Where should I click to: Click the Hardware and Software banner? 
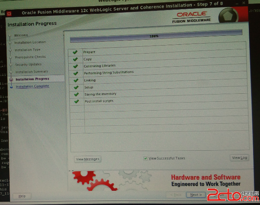click(x=206, y=180)
